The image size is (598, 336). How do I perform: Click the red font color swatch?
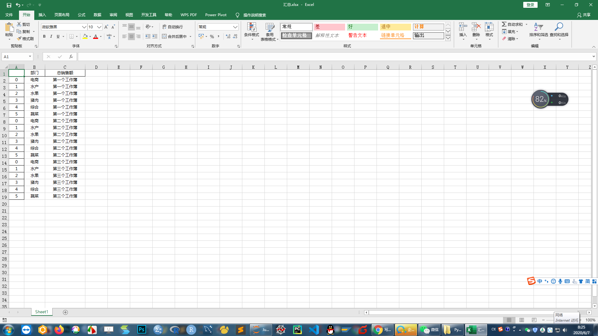[x=96, y=37]
